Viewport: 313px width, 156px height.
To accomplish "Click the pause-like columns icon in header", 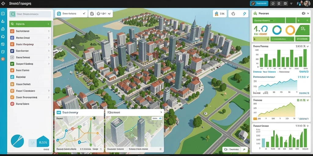I will coord(285,3).
